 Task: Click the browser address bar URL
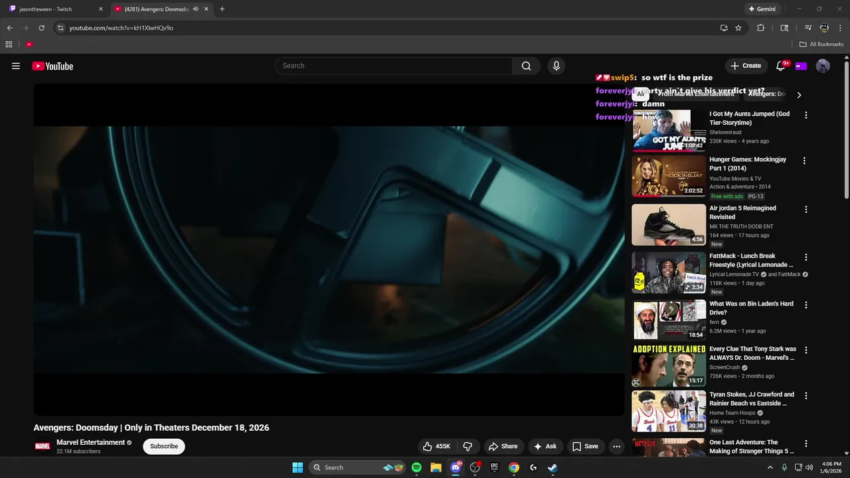coord(121,28)
